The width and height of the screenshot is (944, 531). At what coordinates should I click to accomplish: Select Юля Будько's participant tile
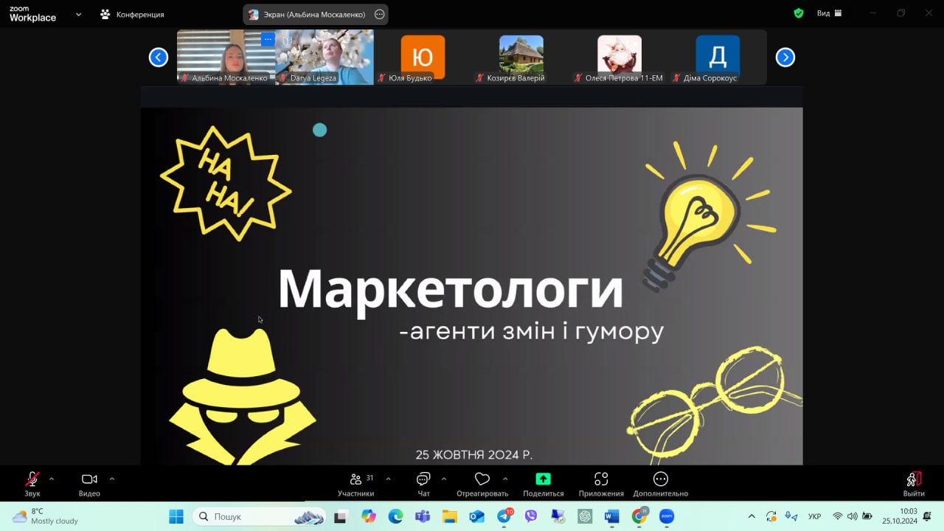(423, 57)
